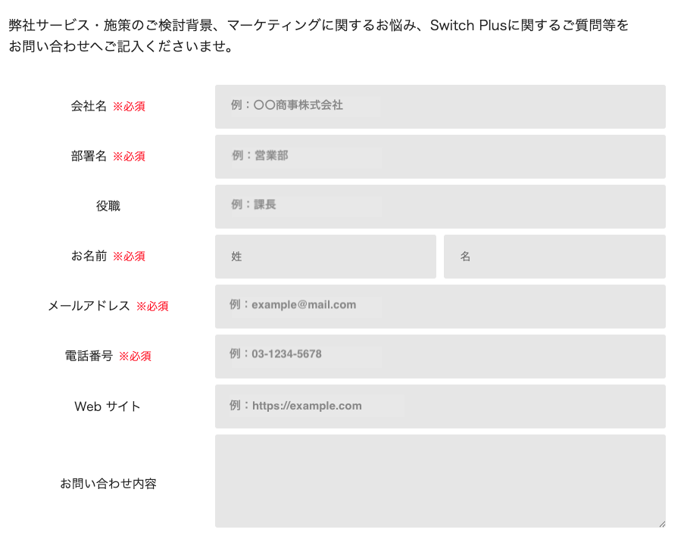
Task: Click the メールアドレス label text
Action: tap(89, 306)
